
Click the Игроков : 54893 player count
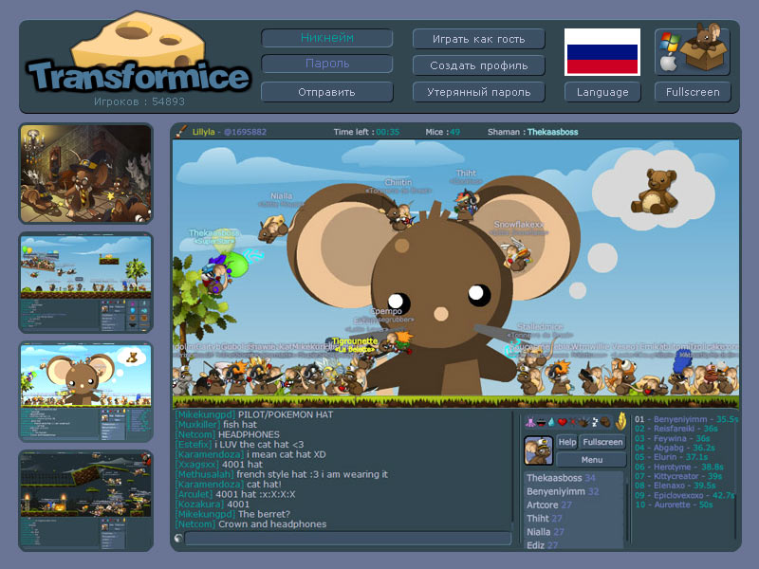[x=139, y=101]
